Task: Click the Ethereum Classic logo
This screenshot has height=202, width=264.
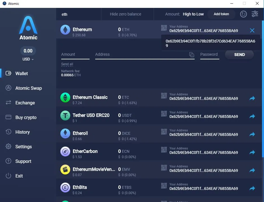Action: pos(65,97)
